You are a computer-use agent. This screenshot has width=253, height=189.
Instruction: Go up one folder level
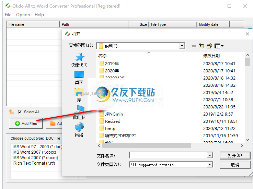point(201,46)
